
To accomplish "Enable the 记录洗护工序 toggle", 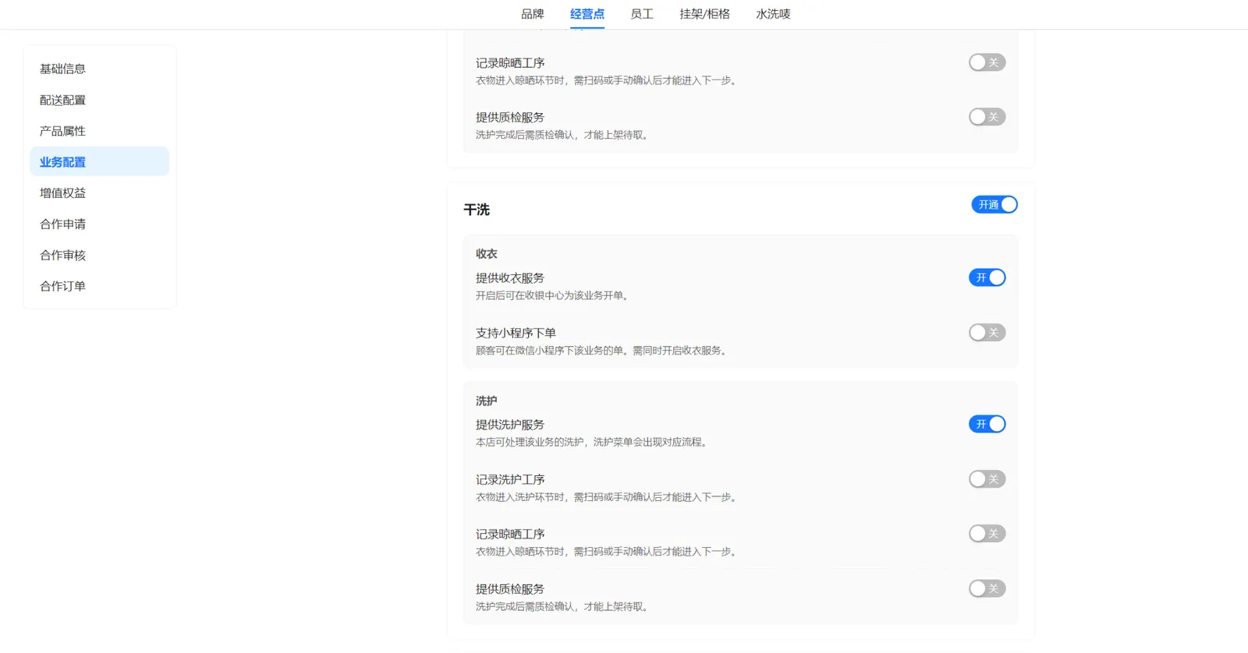I will point(987,479).
